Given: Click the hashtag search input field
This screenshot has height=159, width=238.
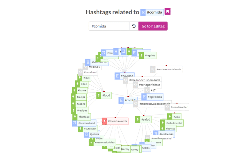Looking at the screenshot, I should point(109,26).
